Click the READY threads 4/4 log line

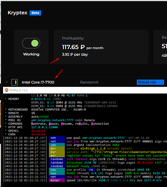(116, 173)
